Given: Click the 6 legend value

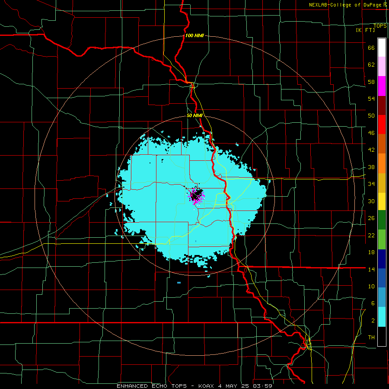Looking at the screenshot, I should pyautogui.click(x=373, y=303).
